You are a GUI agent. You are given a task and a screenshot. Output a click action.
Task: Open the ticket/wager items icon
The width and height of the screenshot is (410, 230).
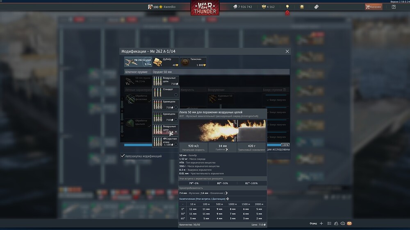tap(317, 7)
